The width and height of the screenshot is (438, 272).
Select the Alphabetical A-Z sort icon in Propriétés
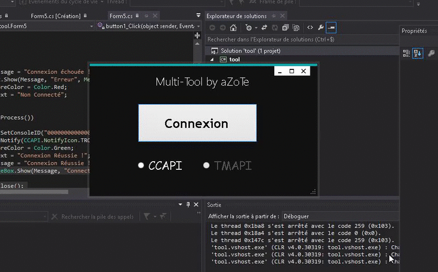[418, 53]
